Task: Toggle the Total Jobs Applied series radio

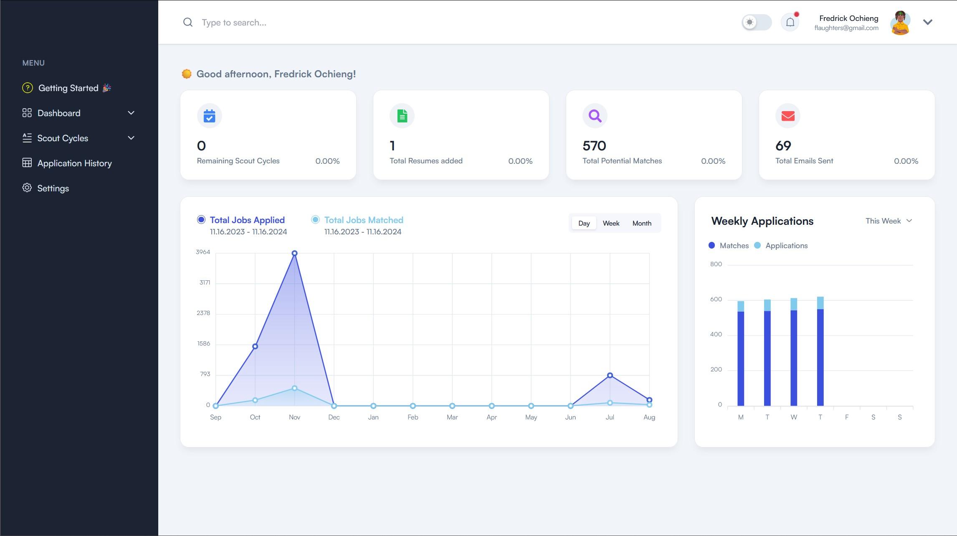Action: [201, 220]
